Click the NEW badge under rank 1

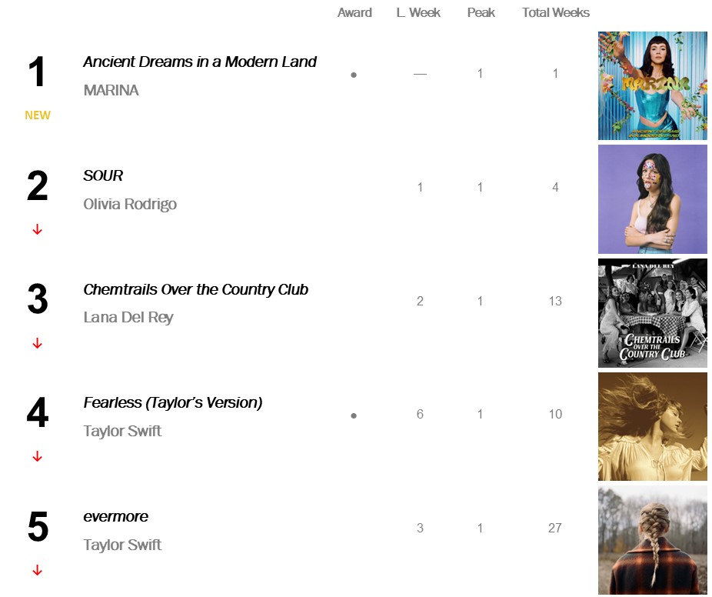pos(38,115)
